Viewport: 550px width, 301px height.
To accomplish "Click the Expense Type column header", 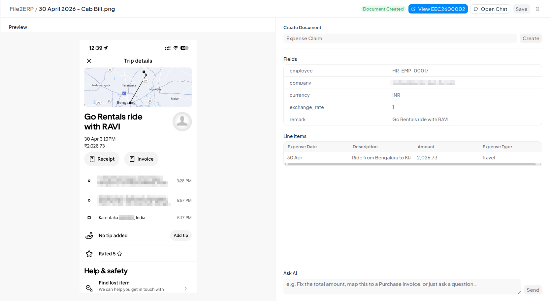I will [497, 147].
